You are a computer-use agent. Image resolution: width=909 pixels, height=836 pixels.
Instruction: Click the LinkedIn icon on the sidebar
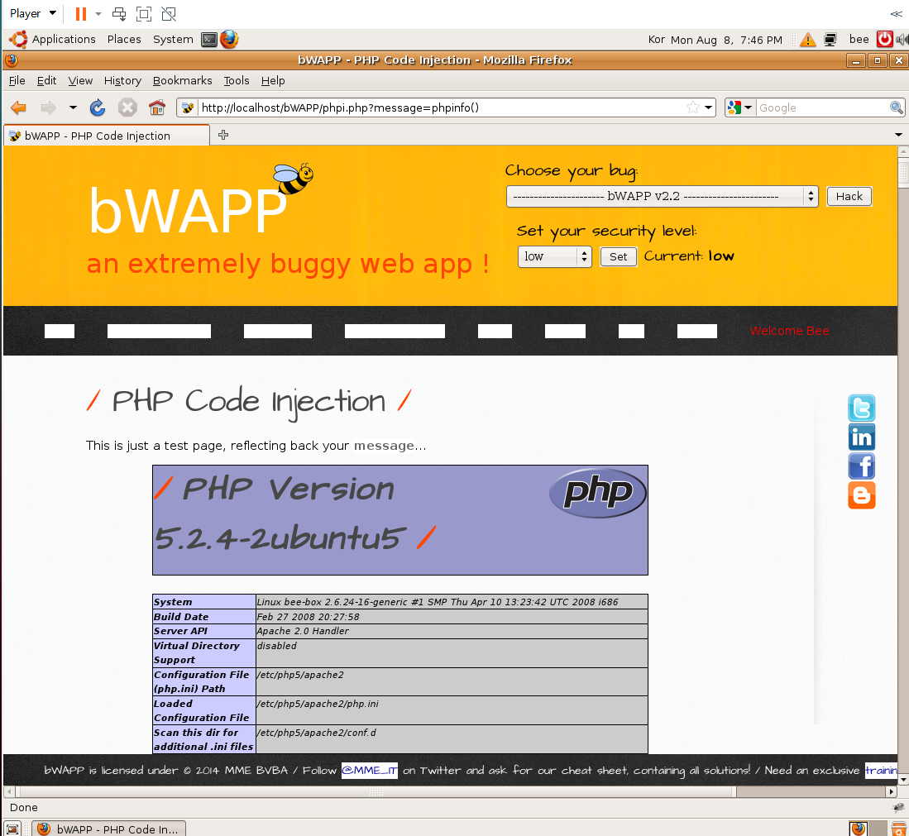pyautogui.click(x=861, y=437)
